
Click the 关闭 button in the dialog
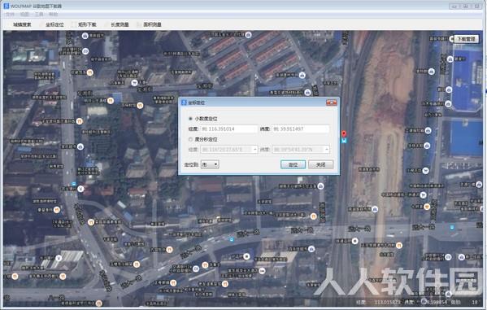pyautogui.click(x=321, y=164)
